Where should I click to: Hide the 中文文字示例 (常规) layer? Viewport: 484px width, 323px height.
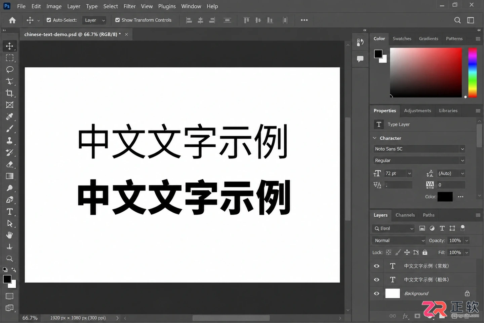pos(377,266)
